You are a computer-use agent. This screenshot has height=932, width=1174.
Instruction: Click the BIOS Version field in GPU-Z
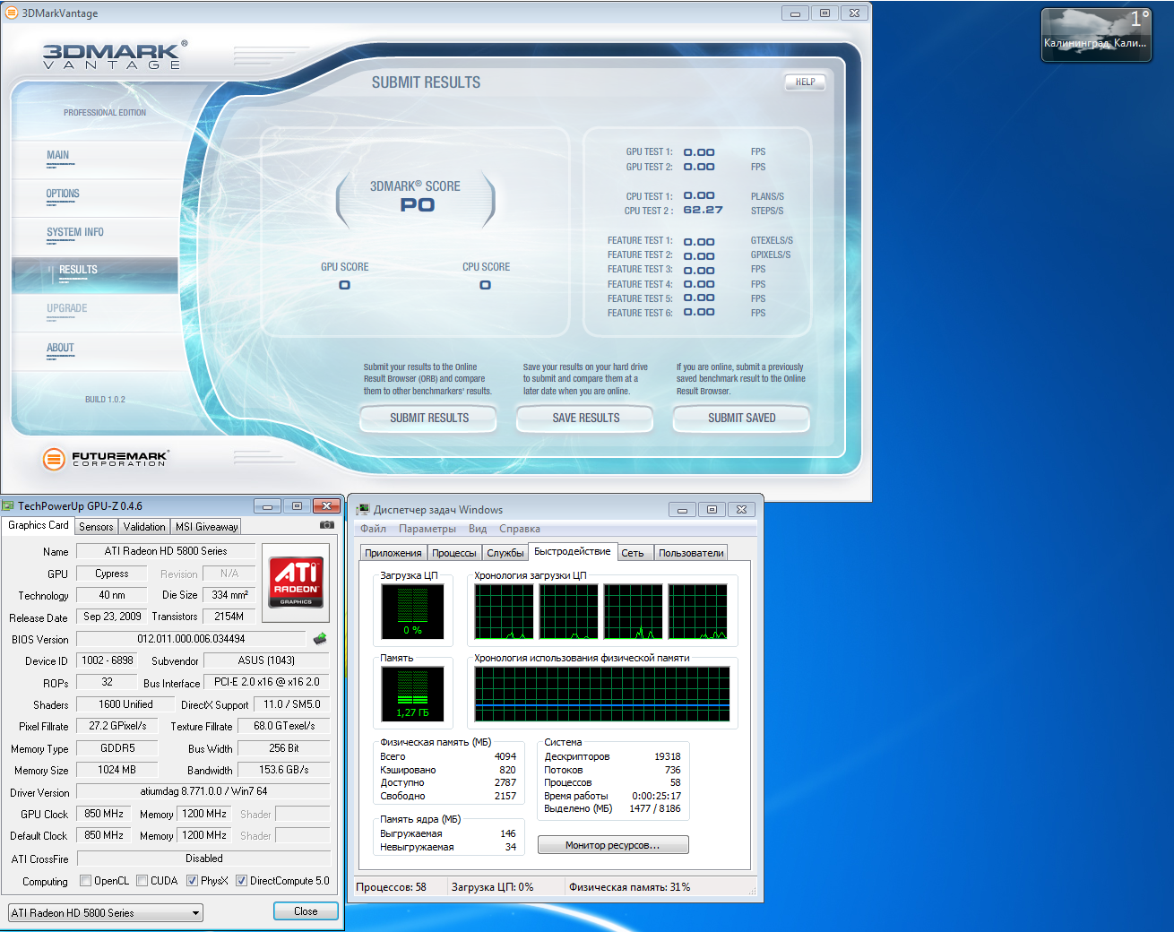[192, 639]
